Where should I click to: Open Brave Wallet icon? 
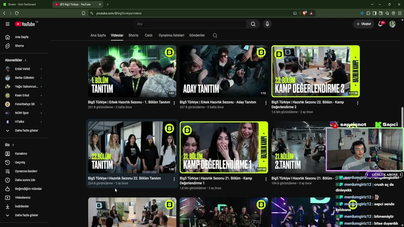381,13
